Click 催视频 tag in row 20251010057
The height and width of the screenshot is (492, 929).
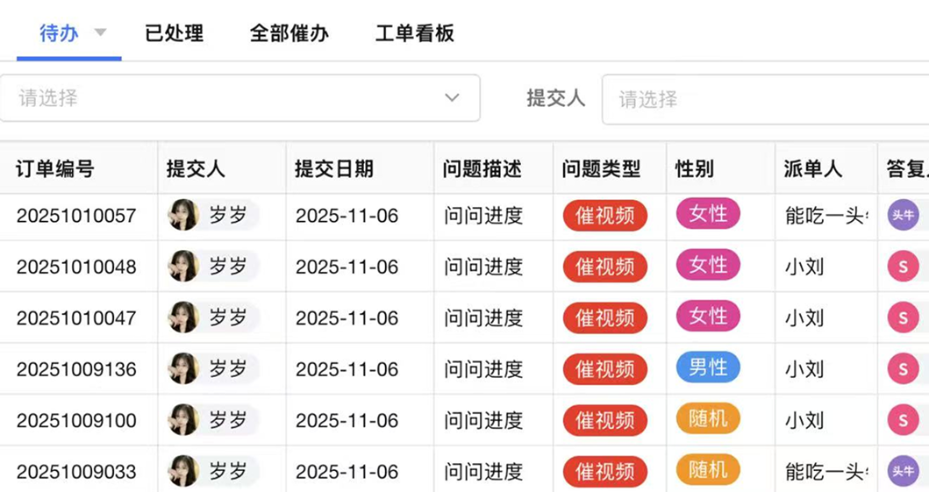tap(605, 216)
